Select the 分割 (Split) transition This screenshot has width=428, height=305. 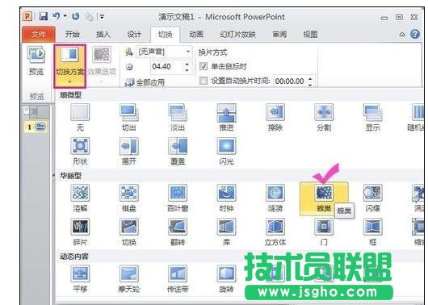[324, 117]
